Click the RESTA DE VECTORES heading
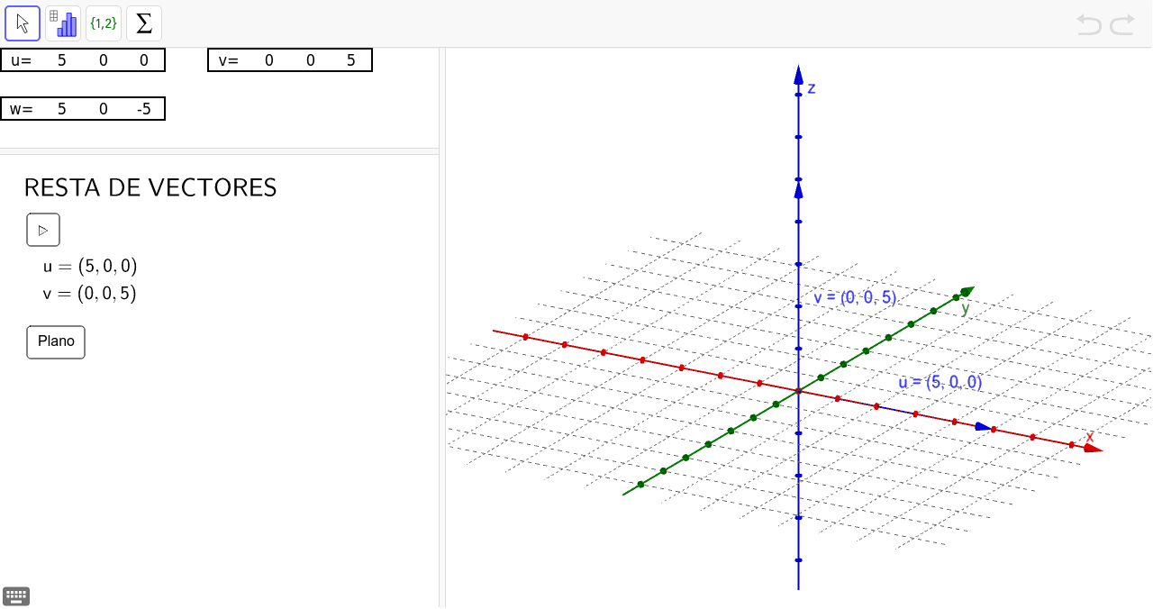Image resolution: width=1153 pixels, height=609 pixels. (150, 187)
